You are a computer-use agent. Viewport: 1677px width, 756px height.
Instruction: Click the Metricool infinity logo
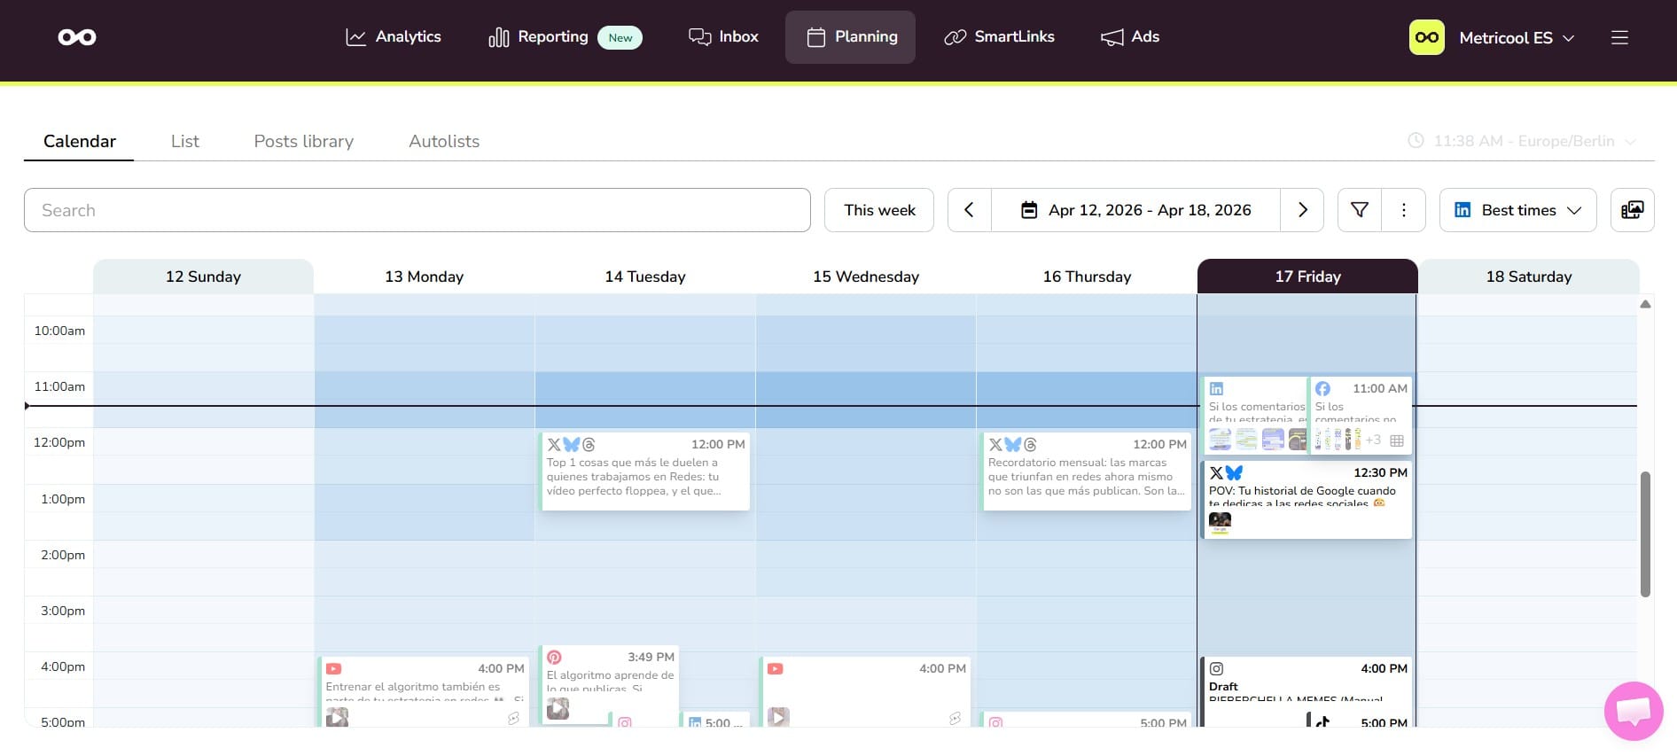click(x=77, y=37)
